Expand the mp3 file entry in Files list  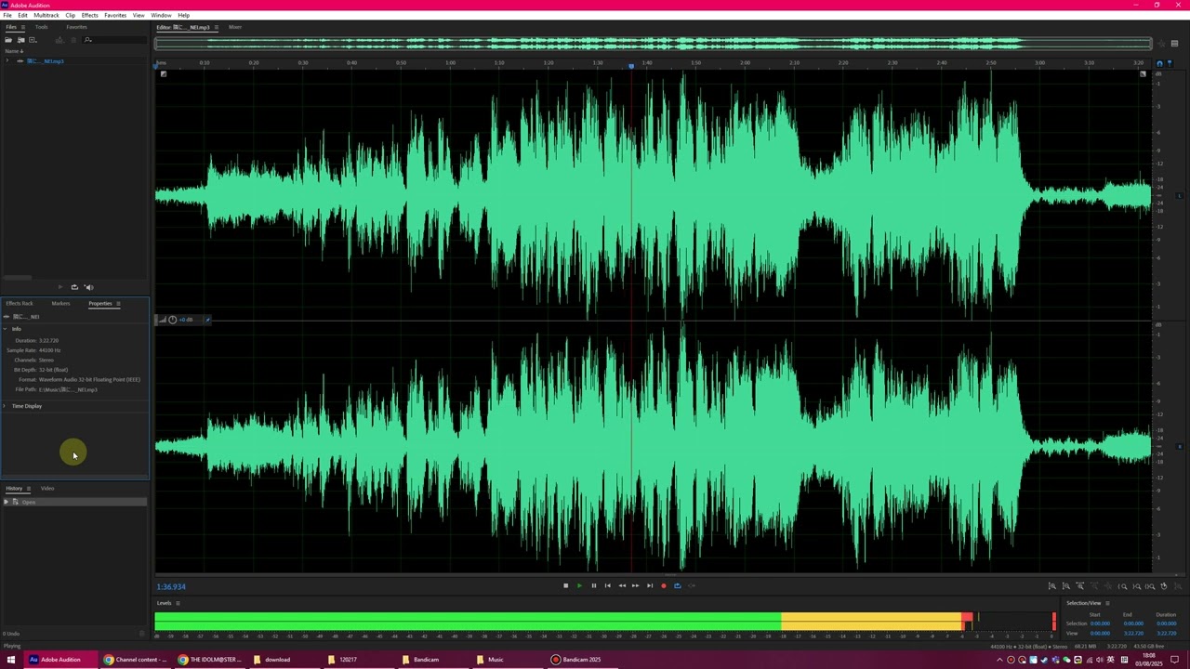pyautogui.click(x=7, y=61)
